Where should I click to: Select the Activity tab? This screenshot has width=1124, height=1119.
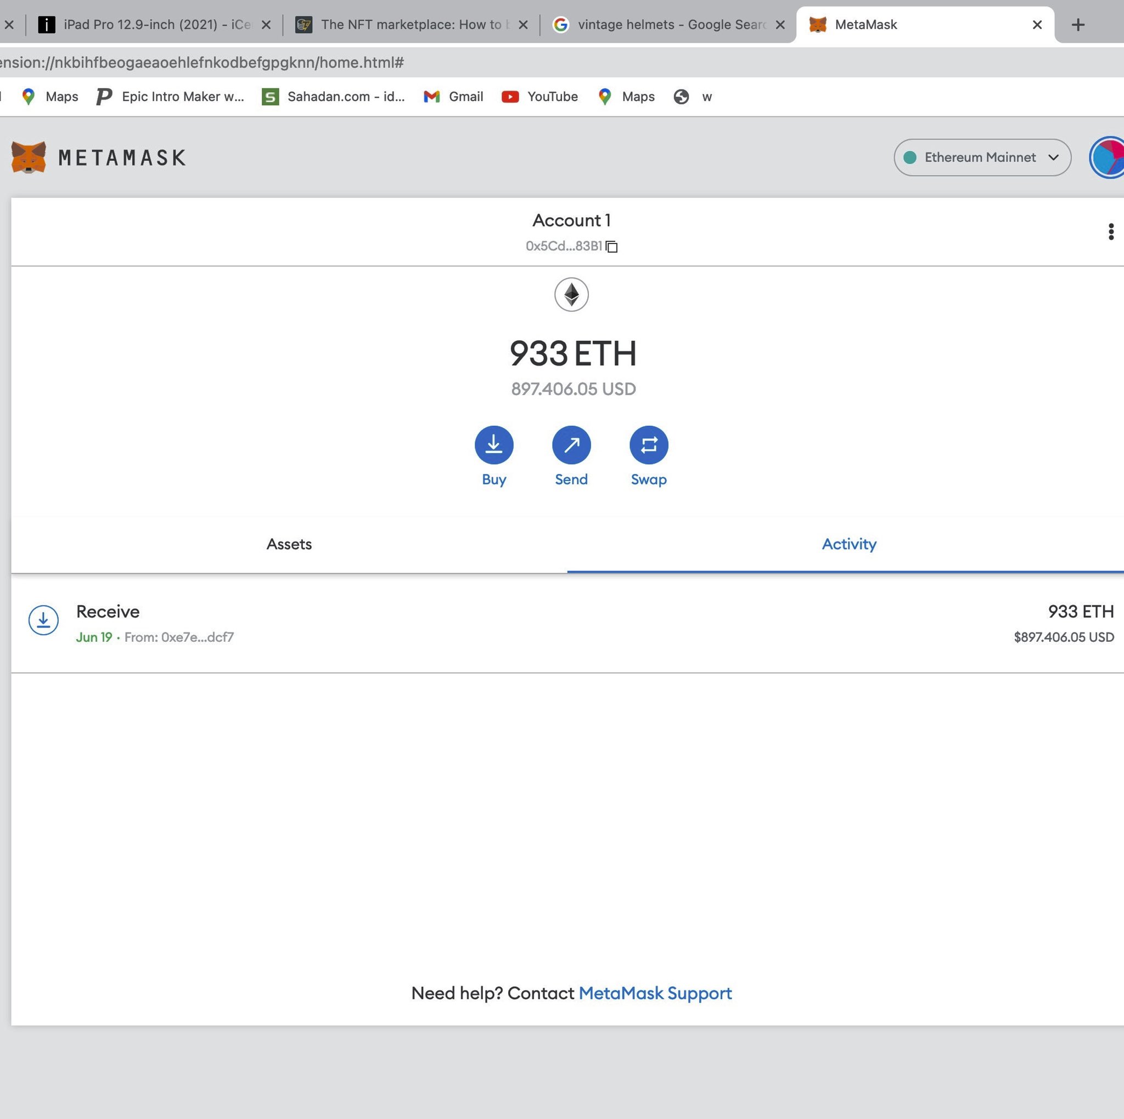click(848, 544)
